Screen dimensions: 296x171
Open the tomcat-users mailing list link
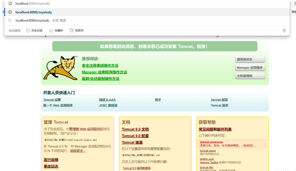208,151
